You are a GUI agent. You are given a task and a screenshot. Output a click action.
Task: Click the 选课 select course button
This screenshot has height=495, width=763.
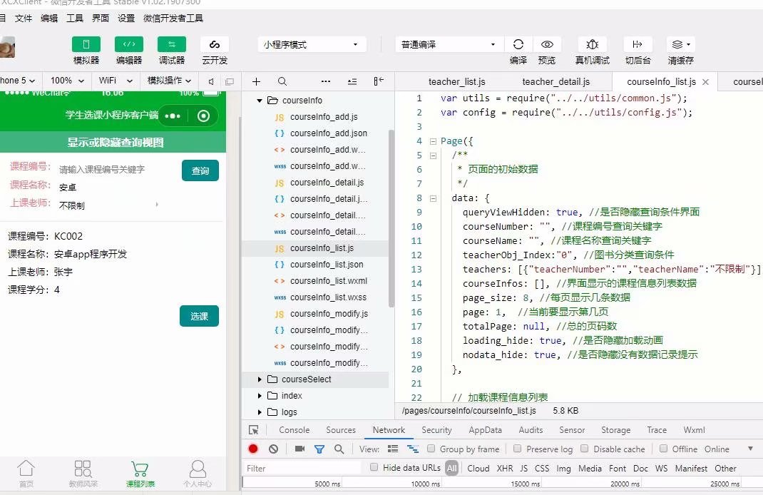(x=199, y=316)
